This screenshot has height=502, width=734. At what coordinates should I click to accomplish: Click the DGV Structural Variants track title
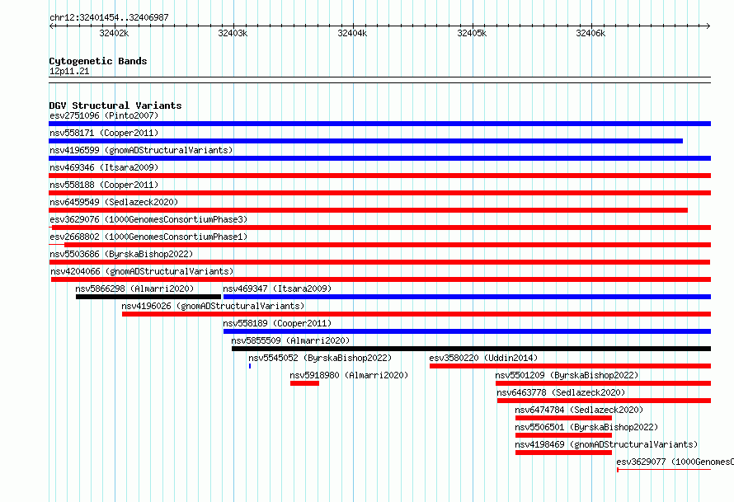pyautogui.click(x=115, y=106)
